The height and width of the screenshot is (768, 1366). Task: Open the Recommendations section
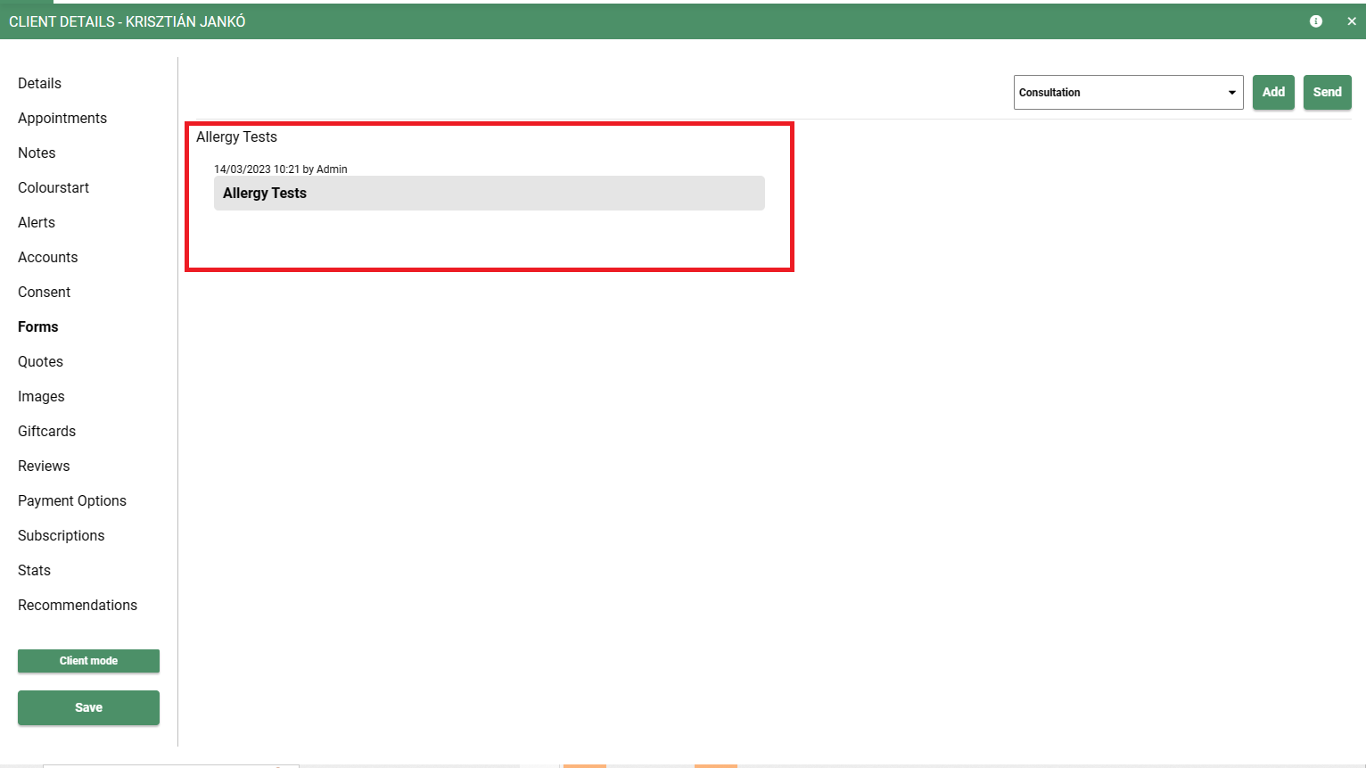(78, 606)
